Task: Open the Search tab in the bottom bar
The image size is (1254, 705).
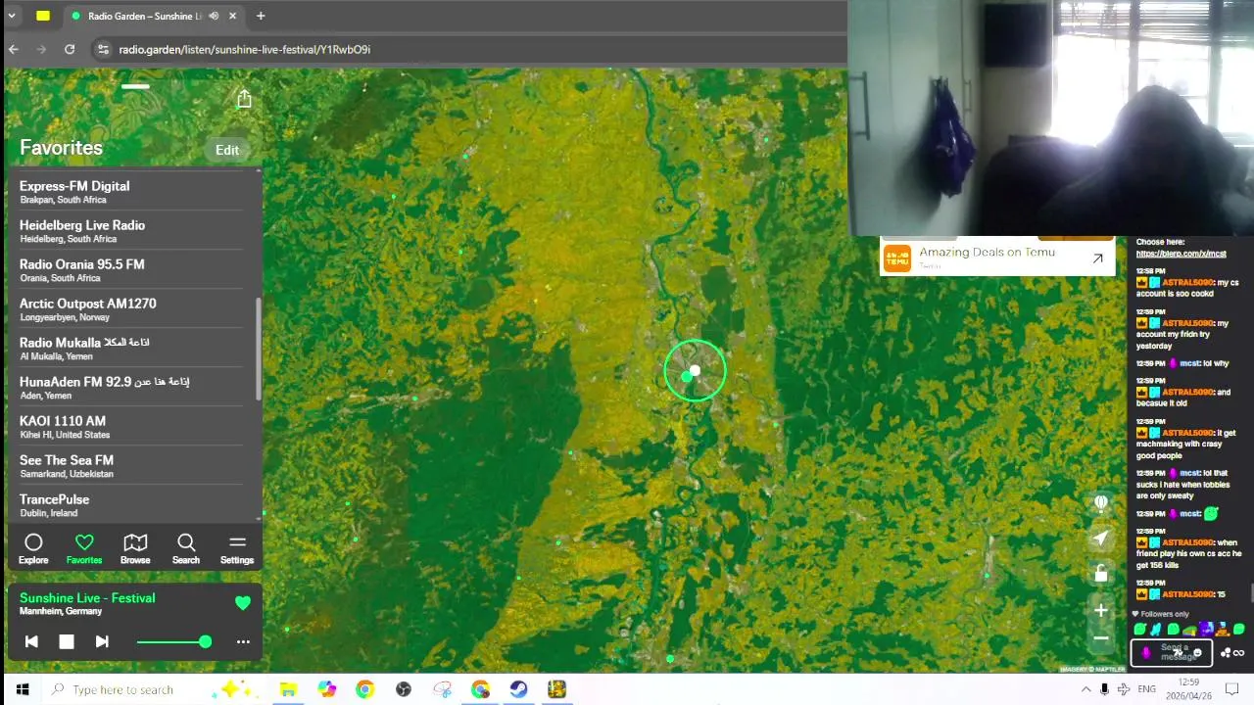Action: (x=186, y=549)
